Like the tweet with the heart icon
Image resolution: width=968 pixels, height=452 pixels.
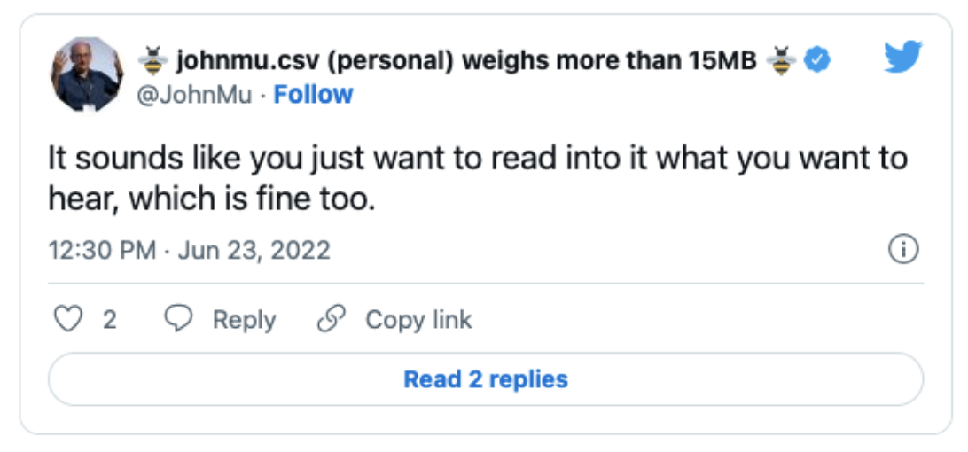tap(67, 319)
